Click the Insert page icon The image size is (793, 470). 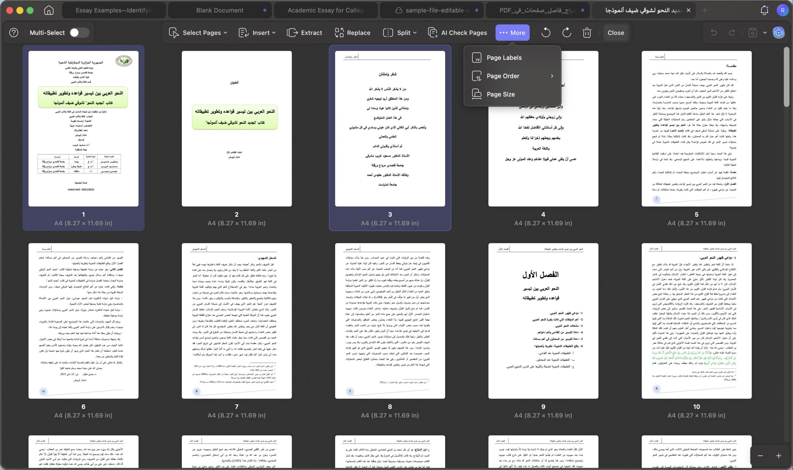point(243,33)
